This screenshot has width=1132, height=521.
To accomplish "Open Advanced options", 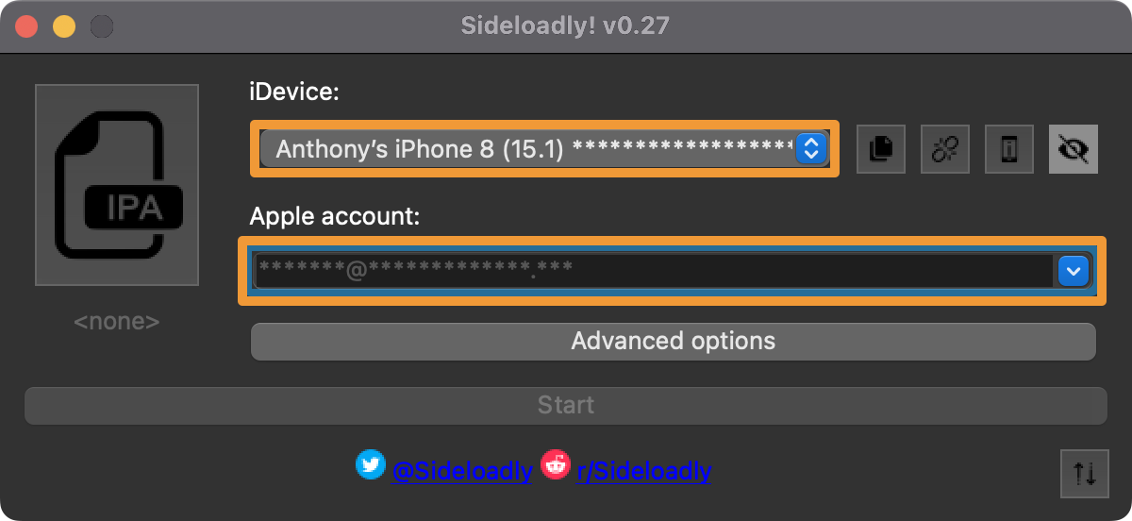I will point(673,341).
